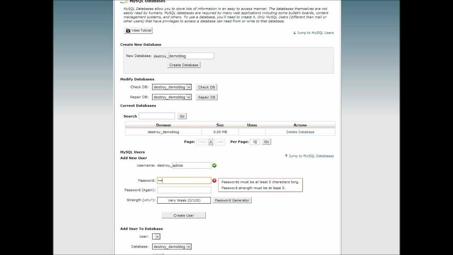Select page 1 in pagination
This screenshot has height=255, width=453.
(x=211, y=142)
